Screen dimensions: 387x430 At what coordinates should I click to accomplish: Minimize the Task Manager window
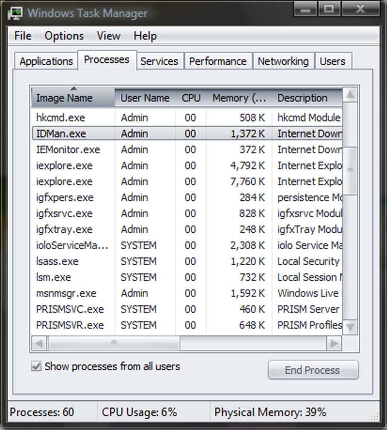pos(305,9)
